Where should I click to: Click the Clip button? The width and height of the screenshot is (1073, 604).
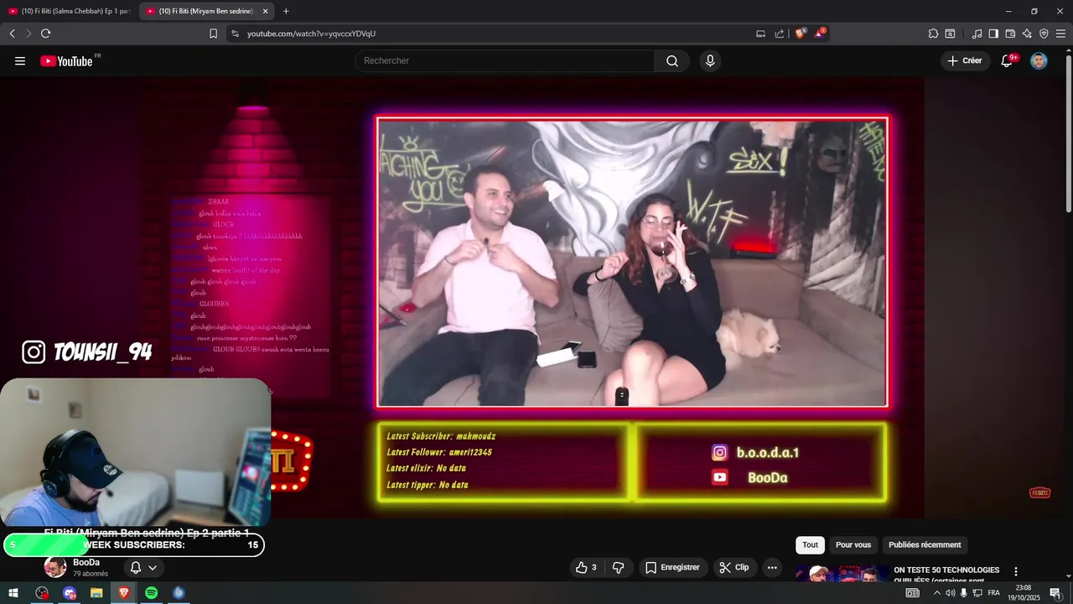734,568
